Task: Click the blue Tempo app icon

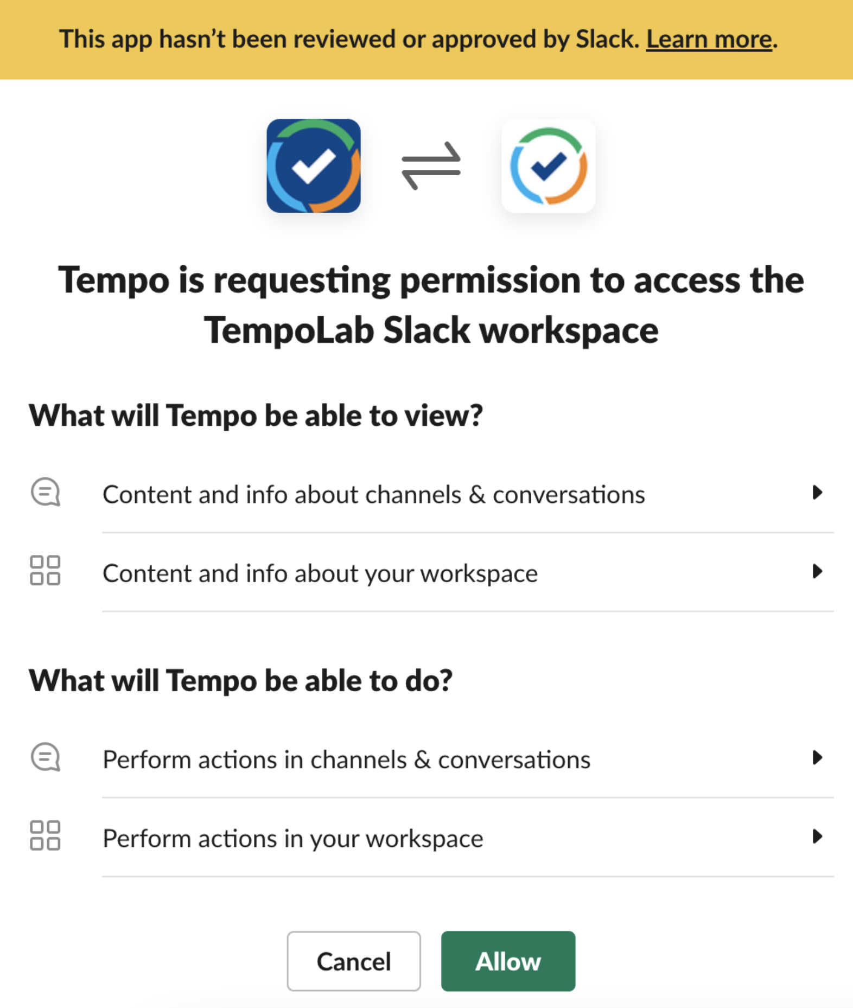Action: (313, 165)
